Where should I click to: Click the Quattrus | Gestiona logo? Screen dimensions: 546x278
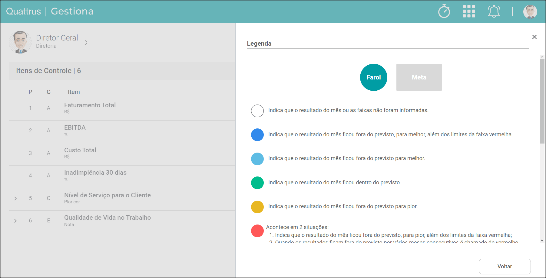pos(50,11)
